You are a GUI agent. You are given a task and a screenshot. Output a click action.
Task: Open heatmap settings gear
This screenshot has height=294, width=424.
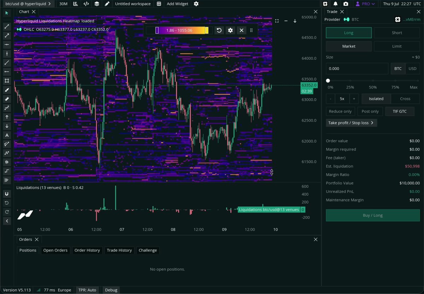coord(230,30)
